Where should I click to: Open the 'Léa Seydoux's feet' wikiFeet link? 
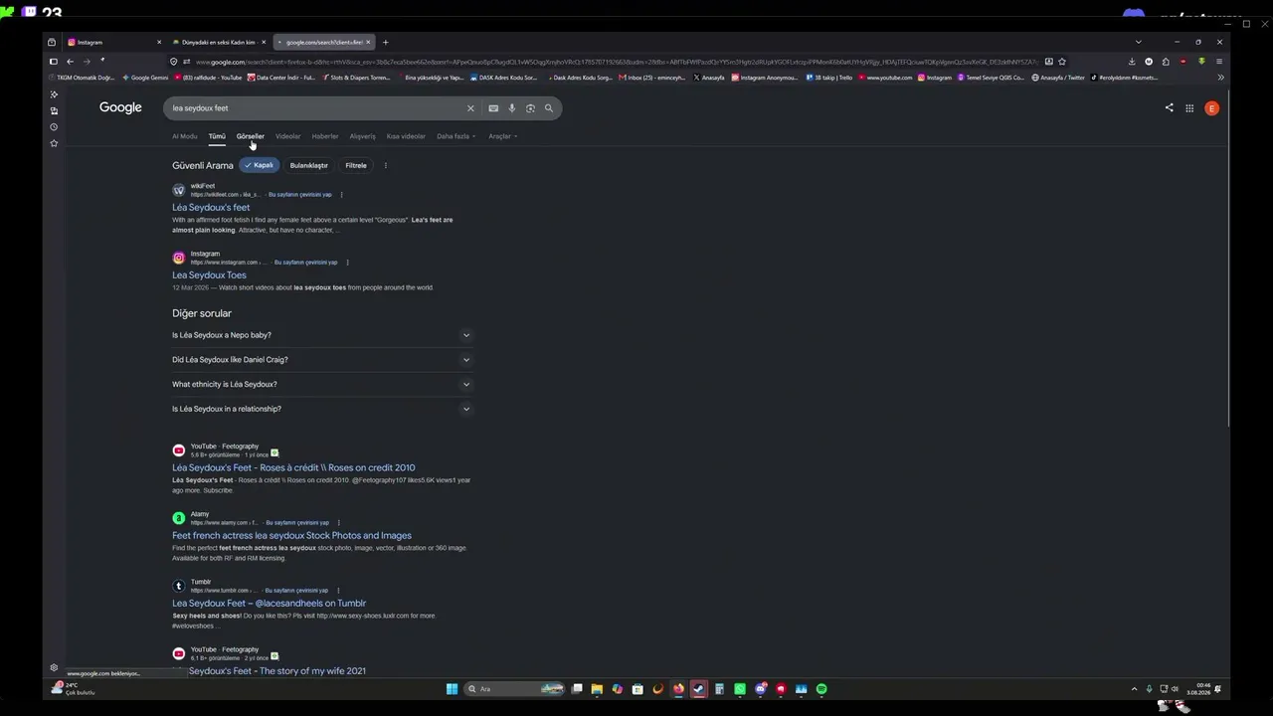(211, 208)
